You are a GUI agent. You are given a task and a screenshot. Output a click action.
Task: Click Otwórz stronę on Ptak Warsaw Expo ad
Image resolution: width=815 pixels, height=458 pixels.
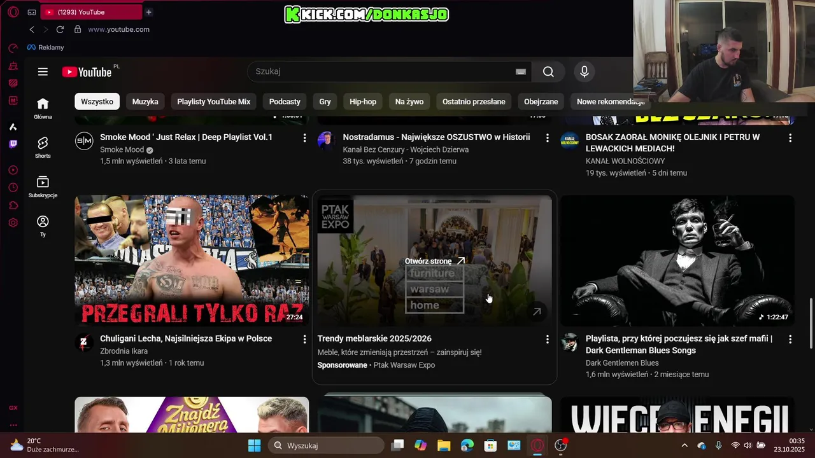(435, 261)
